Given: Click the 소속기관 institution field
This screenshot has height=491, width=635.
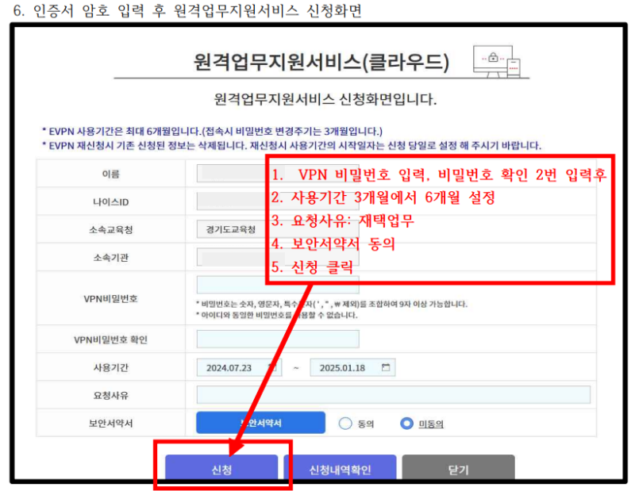Looking at the screenshot, I should pos(230,256).
